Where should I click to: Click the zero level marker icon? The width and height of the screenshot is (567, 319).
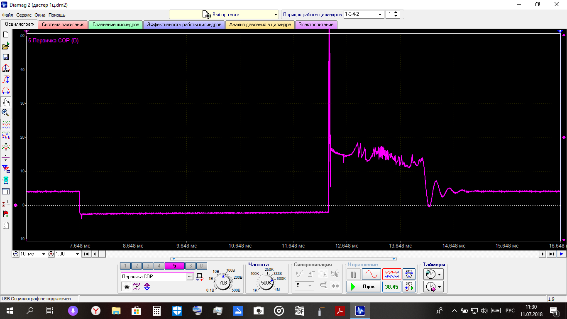coord(6,203)
